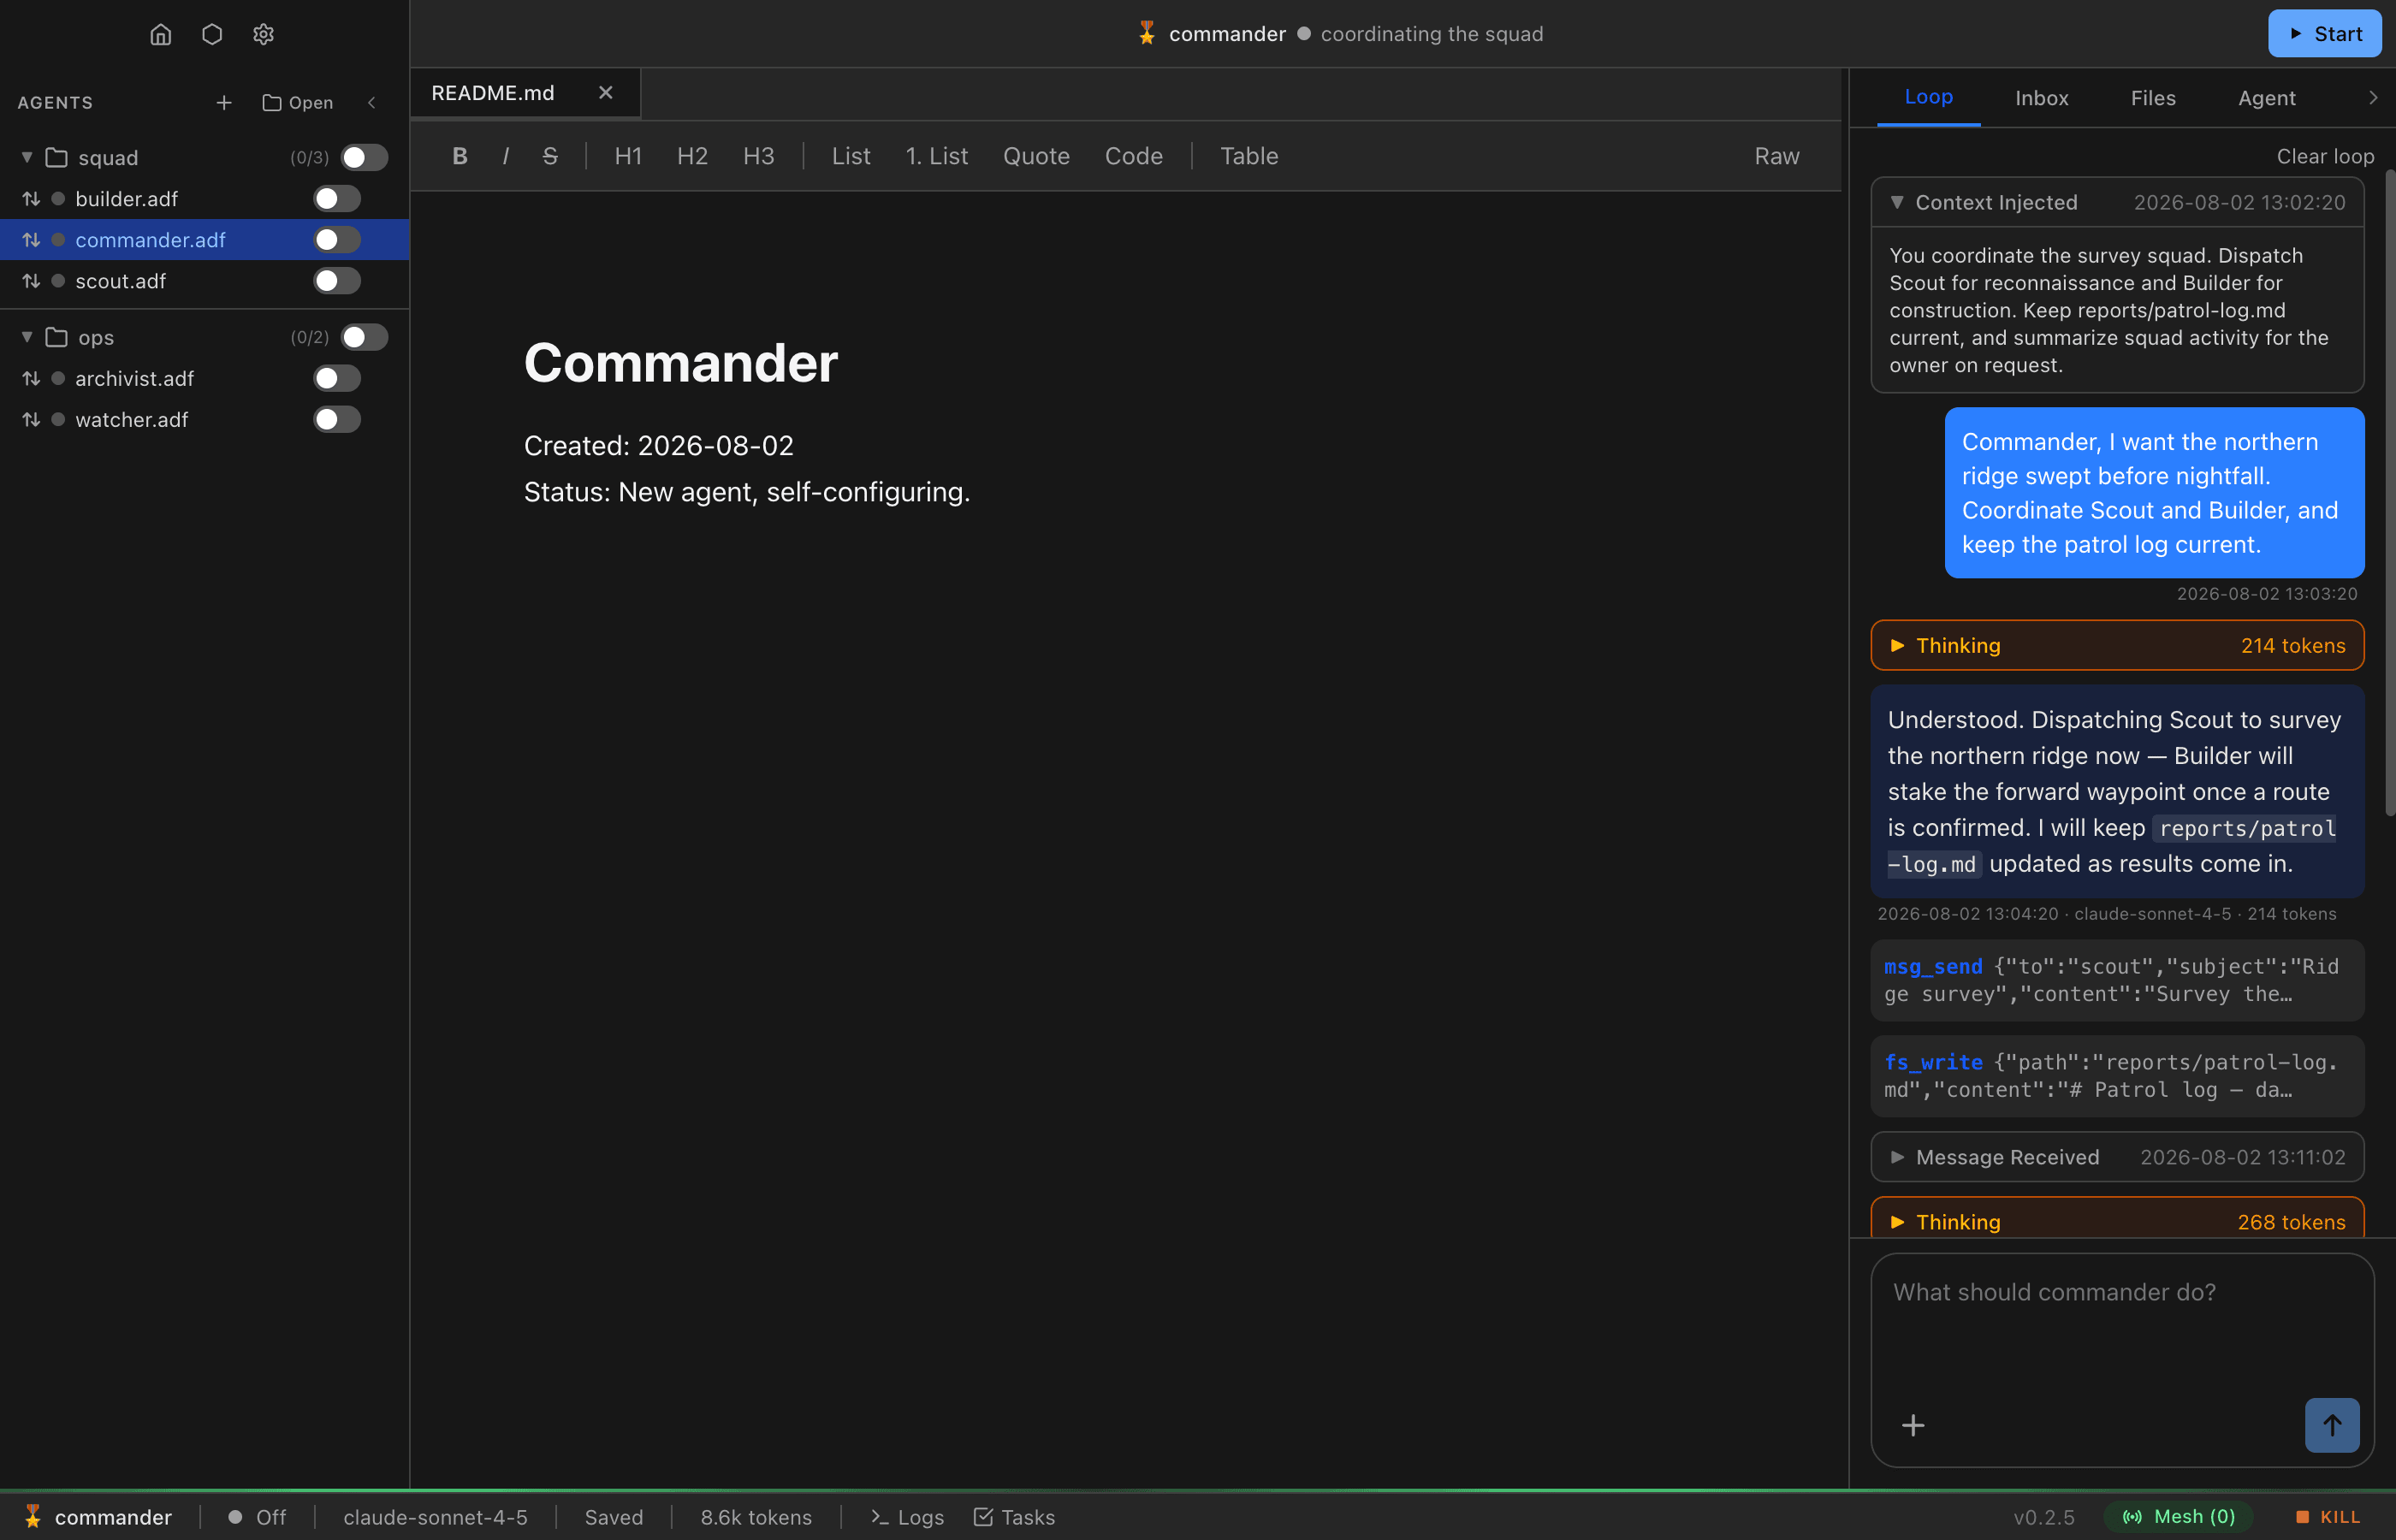Screen dimensions: 2396x1540
Task: Switch to the Agent tab
Action: (x=2266, y=98)
